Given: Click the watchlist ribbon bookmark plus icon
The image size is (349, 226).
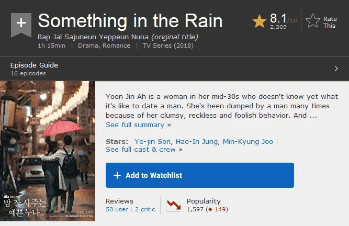Looking at the screenshot, I should click(21, 25).
